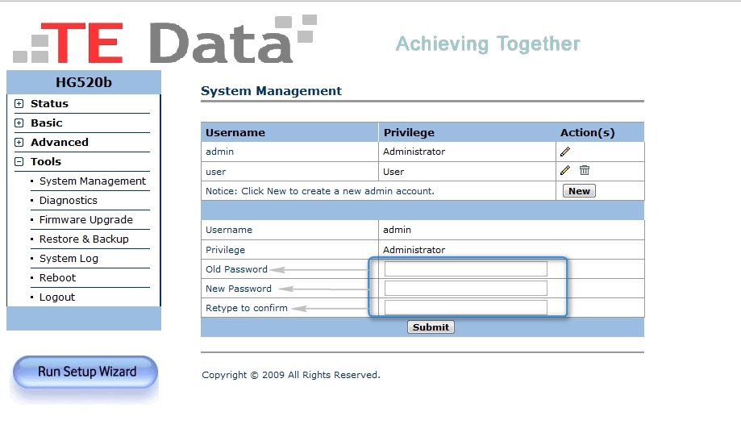View the System Log
The width and height of the screenshot is (741, 445).
69,259
